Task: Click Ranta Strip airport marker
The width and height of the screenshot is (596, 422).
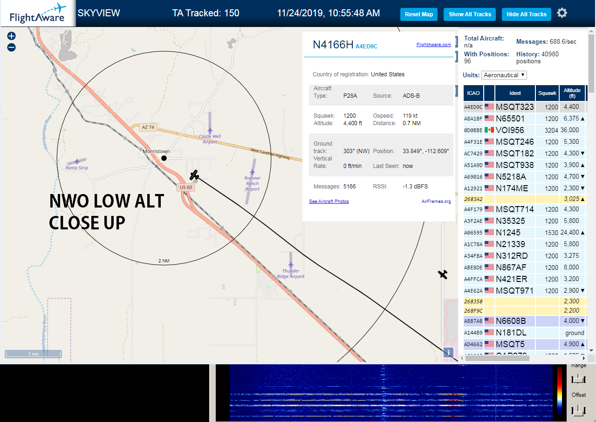Action: click(77, 161)
